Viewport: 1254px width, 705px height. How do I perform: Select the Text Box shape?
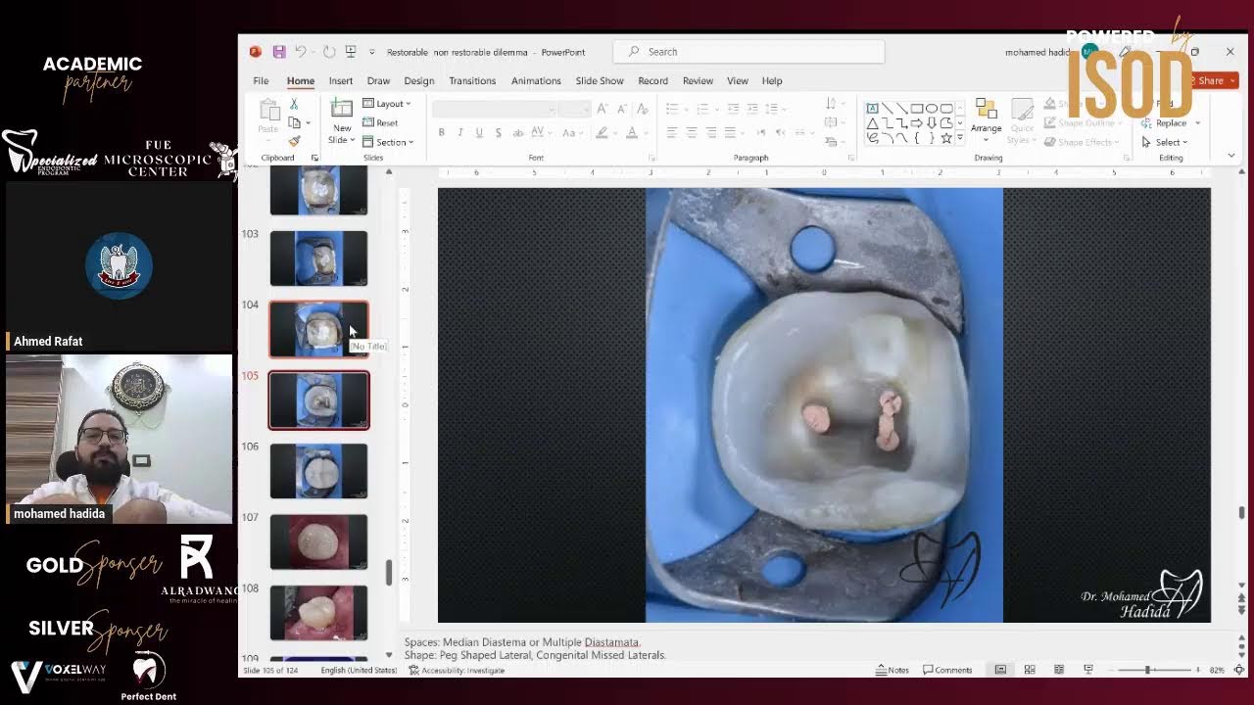[872, 109]
